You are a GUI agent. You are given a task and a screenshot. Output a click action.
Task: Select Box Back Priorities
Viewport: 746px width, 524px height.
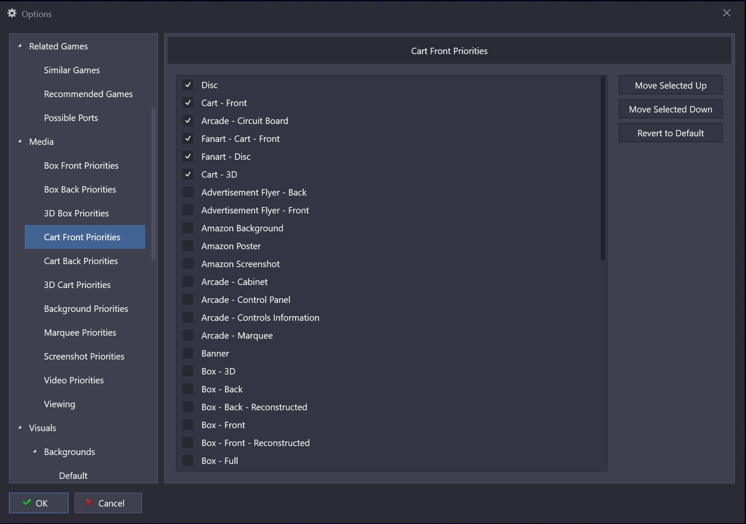(x=80, y=189)
